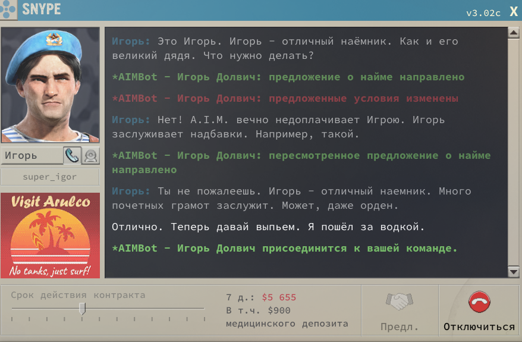This screenshot has height=342, width=522.
Task: Click the 'Отлично. Теперь давай выпьем' reply
Action: [268, 227]
